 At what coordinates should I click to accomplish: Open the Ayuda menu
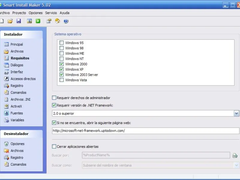pyautogui.click(x=64, y=13)
